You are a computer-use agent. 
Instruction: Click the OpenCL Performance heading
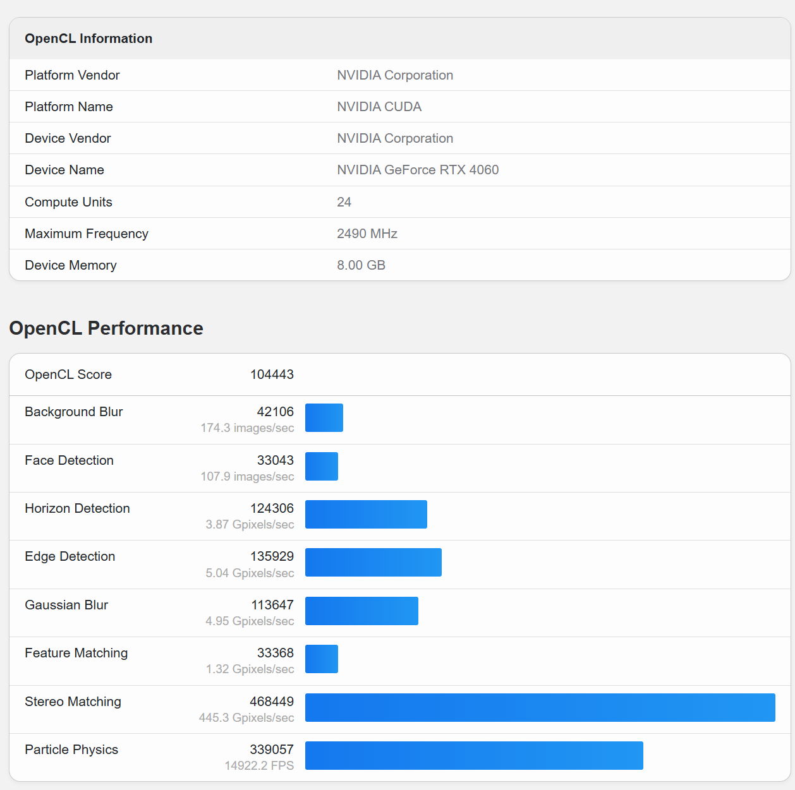pyautogui.click(x=106, y=328)
